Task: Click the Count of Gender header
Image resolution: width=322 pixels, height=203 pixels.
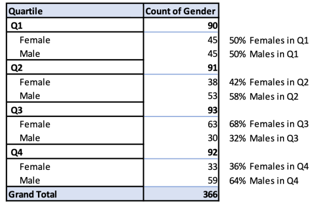Action: [181, 11]
